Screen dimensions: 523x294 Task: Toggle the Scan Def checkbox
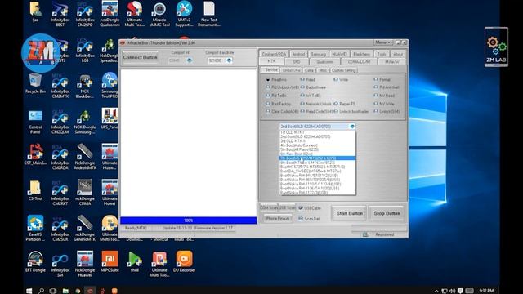pos(309,219)
